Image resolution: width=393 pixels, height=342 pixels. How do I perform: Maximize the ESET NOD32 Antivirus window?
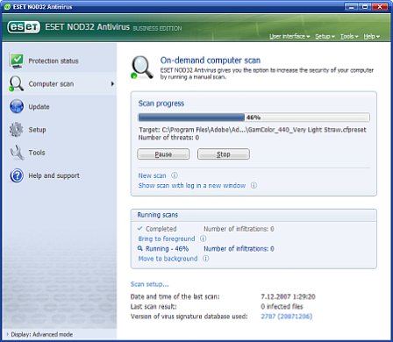pos(365,6)
